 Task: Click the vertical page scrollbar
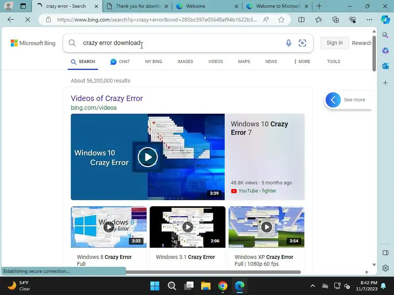[x=374, y=54]
